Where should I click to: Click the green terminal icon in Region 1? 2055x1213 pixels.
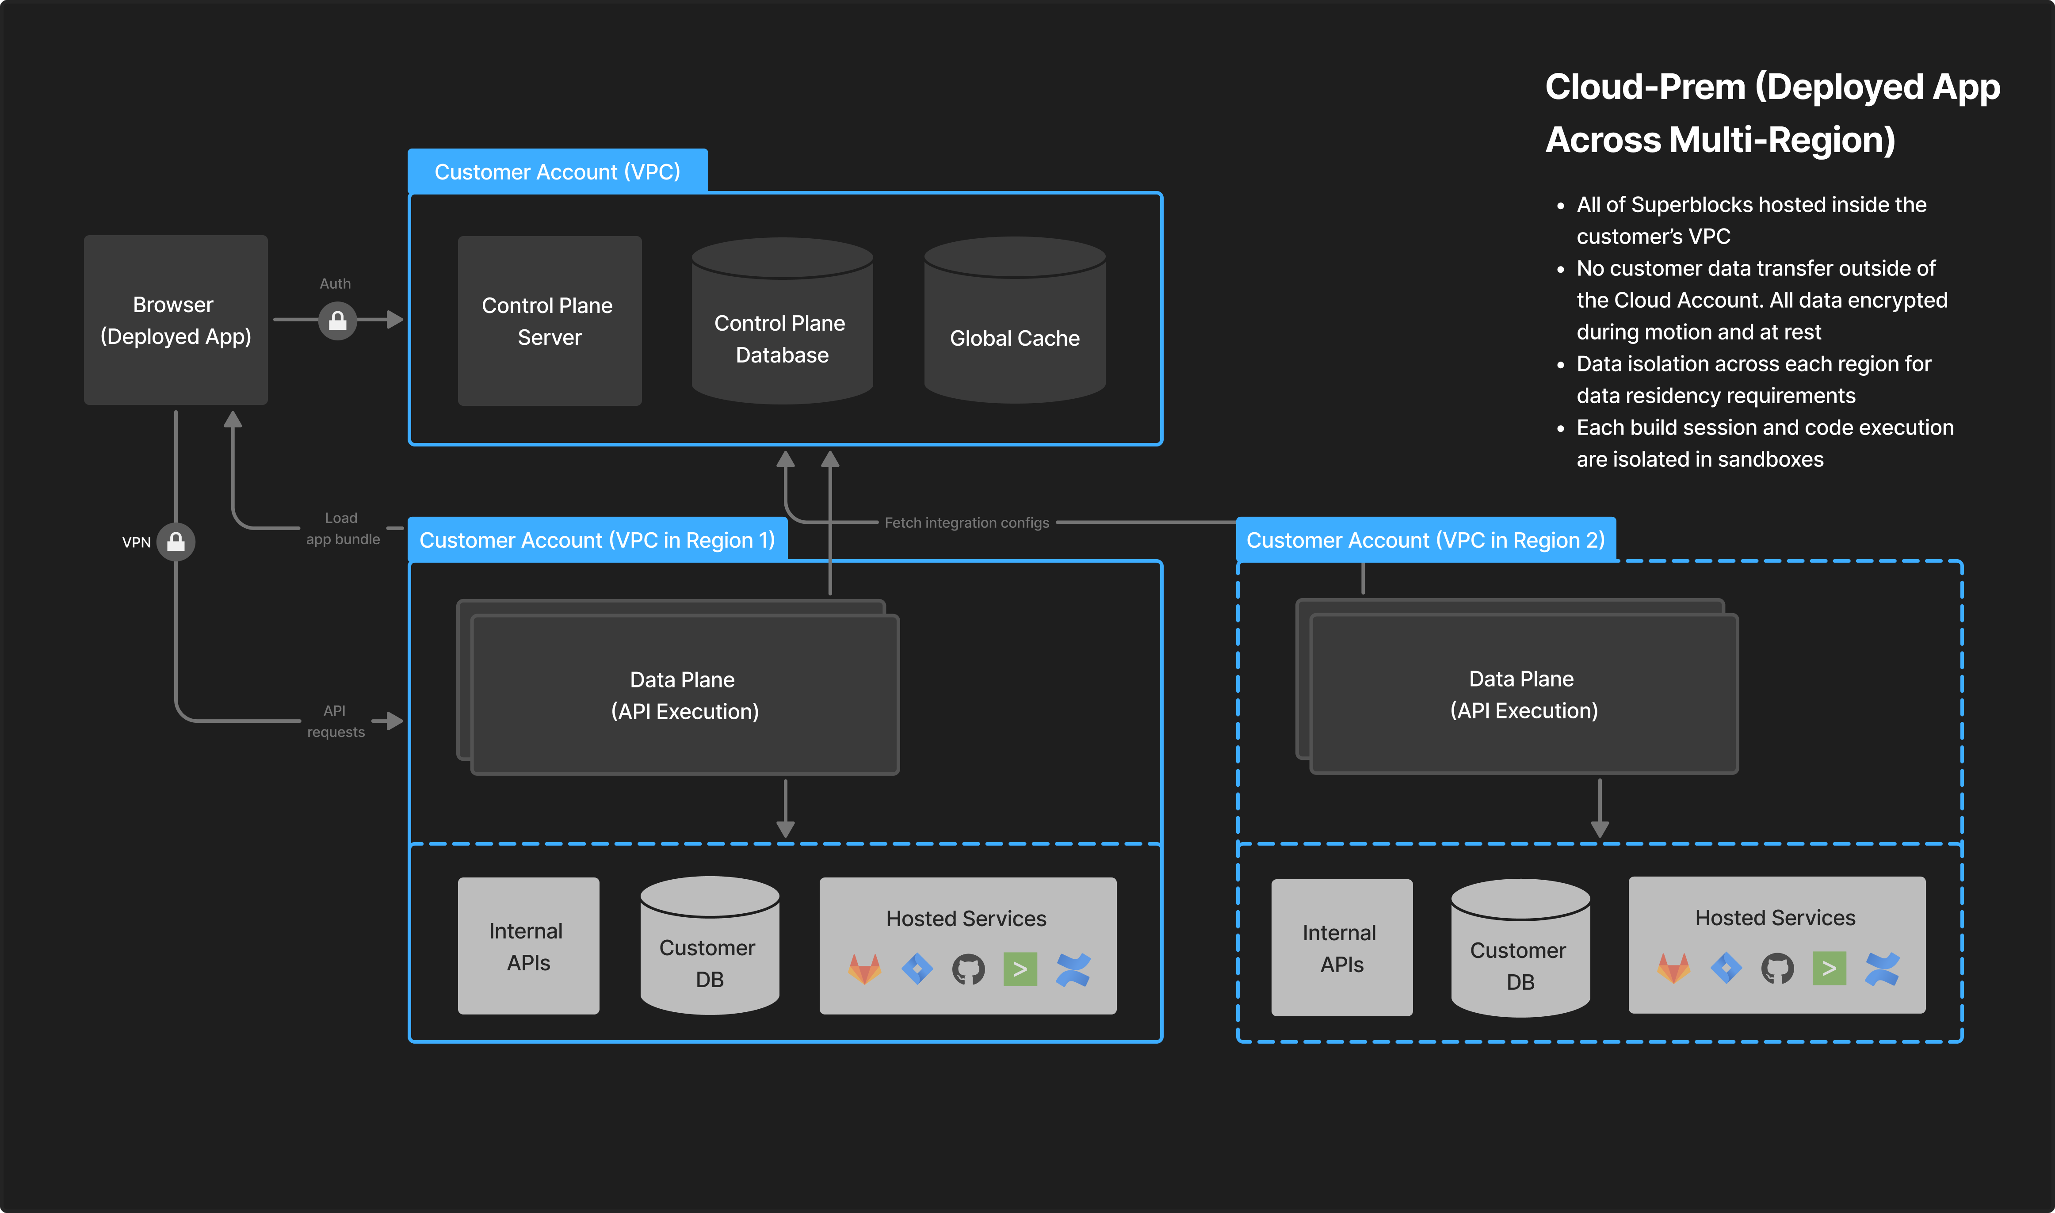point(1020,969)
